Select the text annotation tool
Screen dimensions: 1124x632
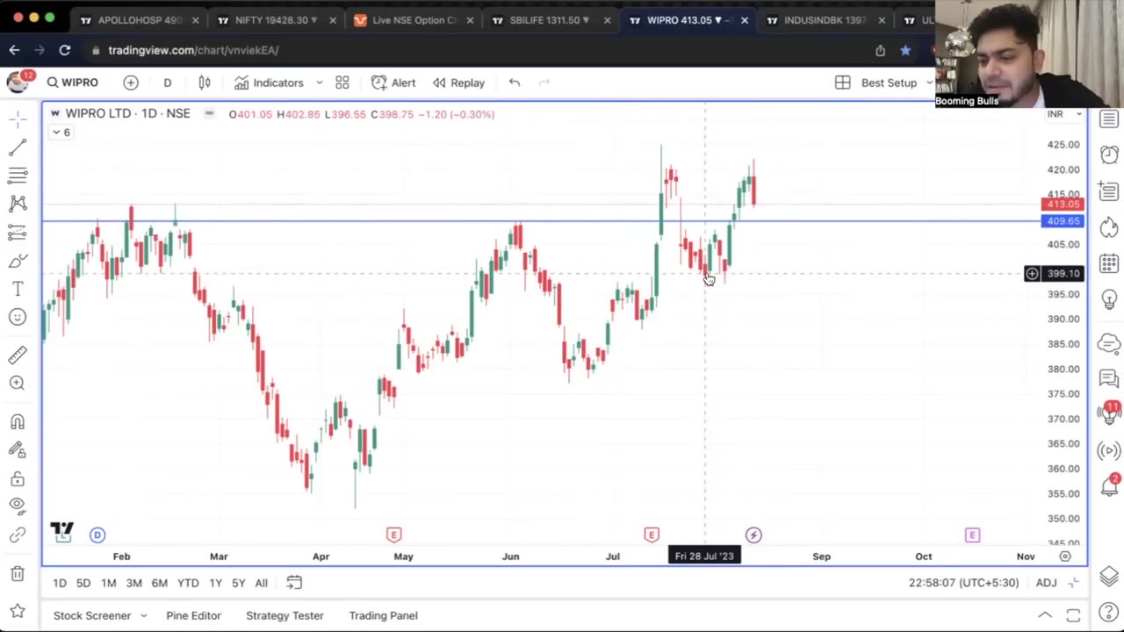coord(18,289)
